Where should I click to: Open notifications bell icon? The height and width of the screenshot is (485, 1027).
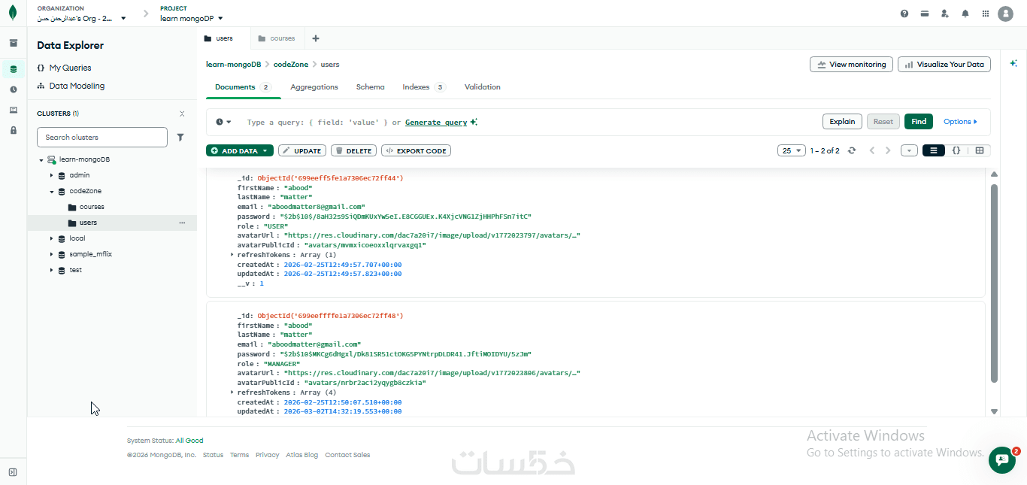tap(965, 14)
